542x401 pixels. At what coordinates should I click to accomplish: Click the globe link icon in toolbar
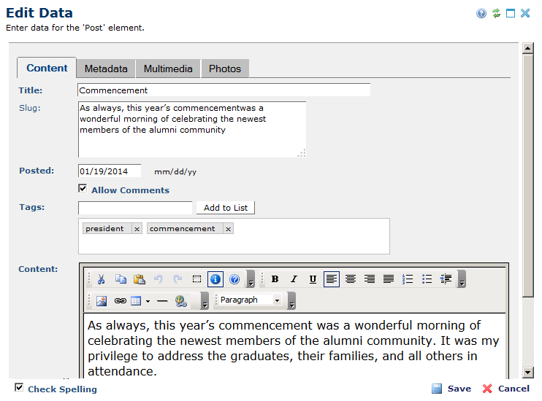click(x=180, y=301)
